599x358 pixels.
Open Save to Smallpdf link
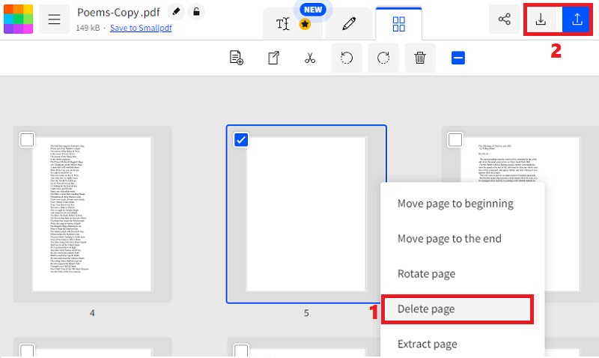click(x=141, y=28)
